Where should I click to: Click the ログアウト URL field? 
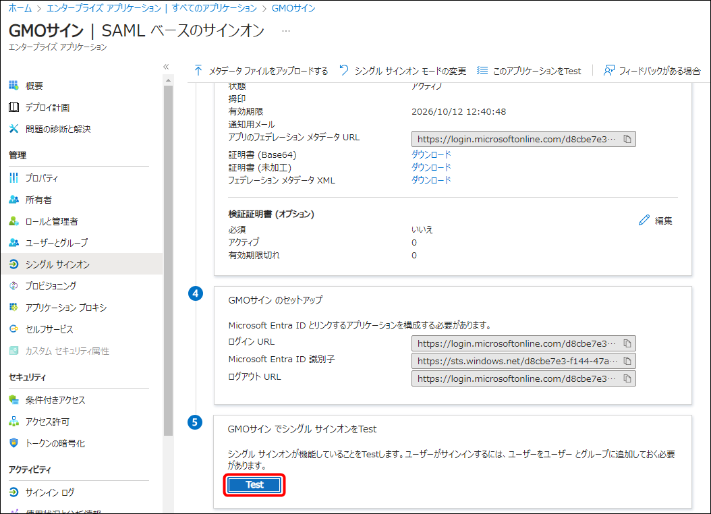coord(523,378)
